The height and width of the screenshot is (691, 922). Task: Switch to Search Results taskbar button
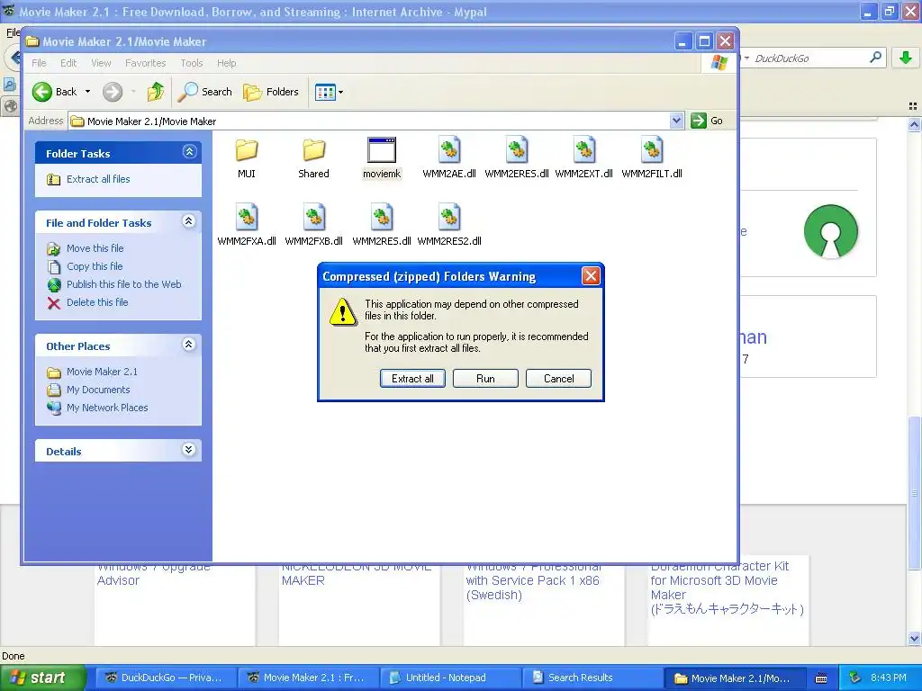(592, 678)
